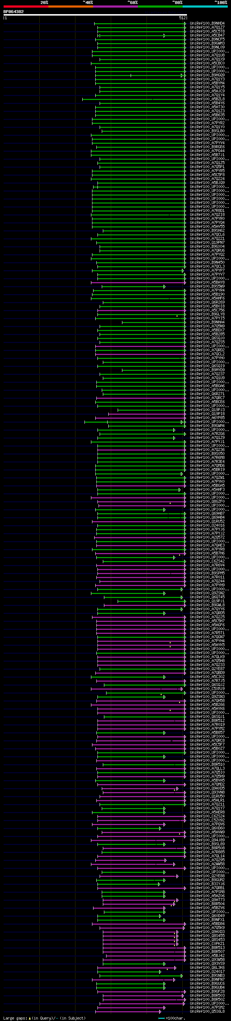Click the white query sequence bar
This screenshot has height=1021, width=231.
[x=95, y=15]
